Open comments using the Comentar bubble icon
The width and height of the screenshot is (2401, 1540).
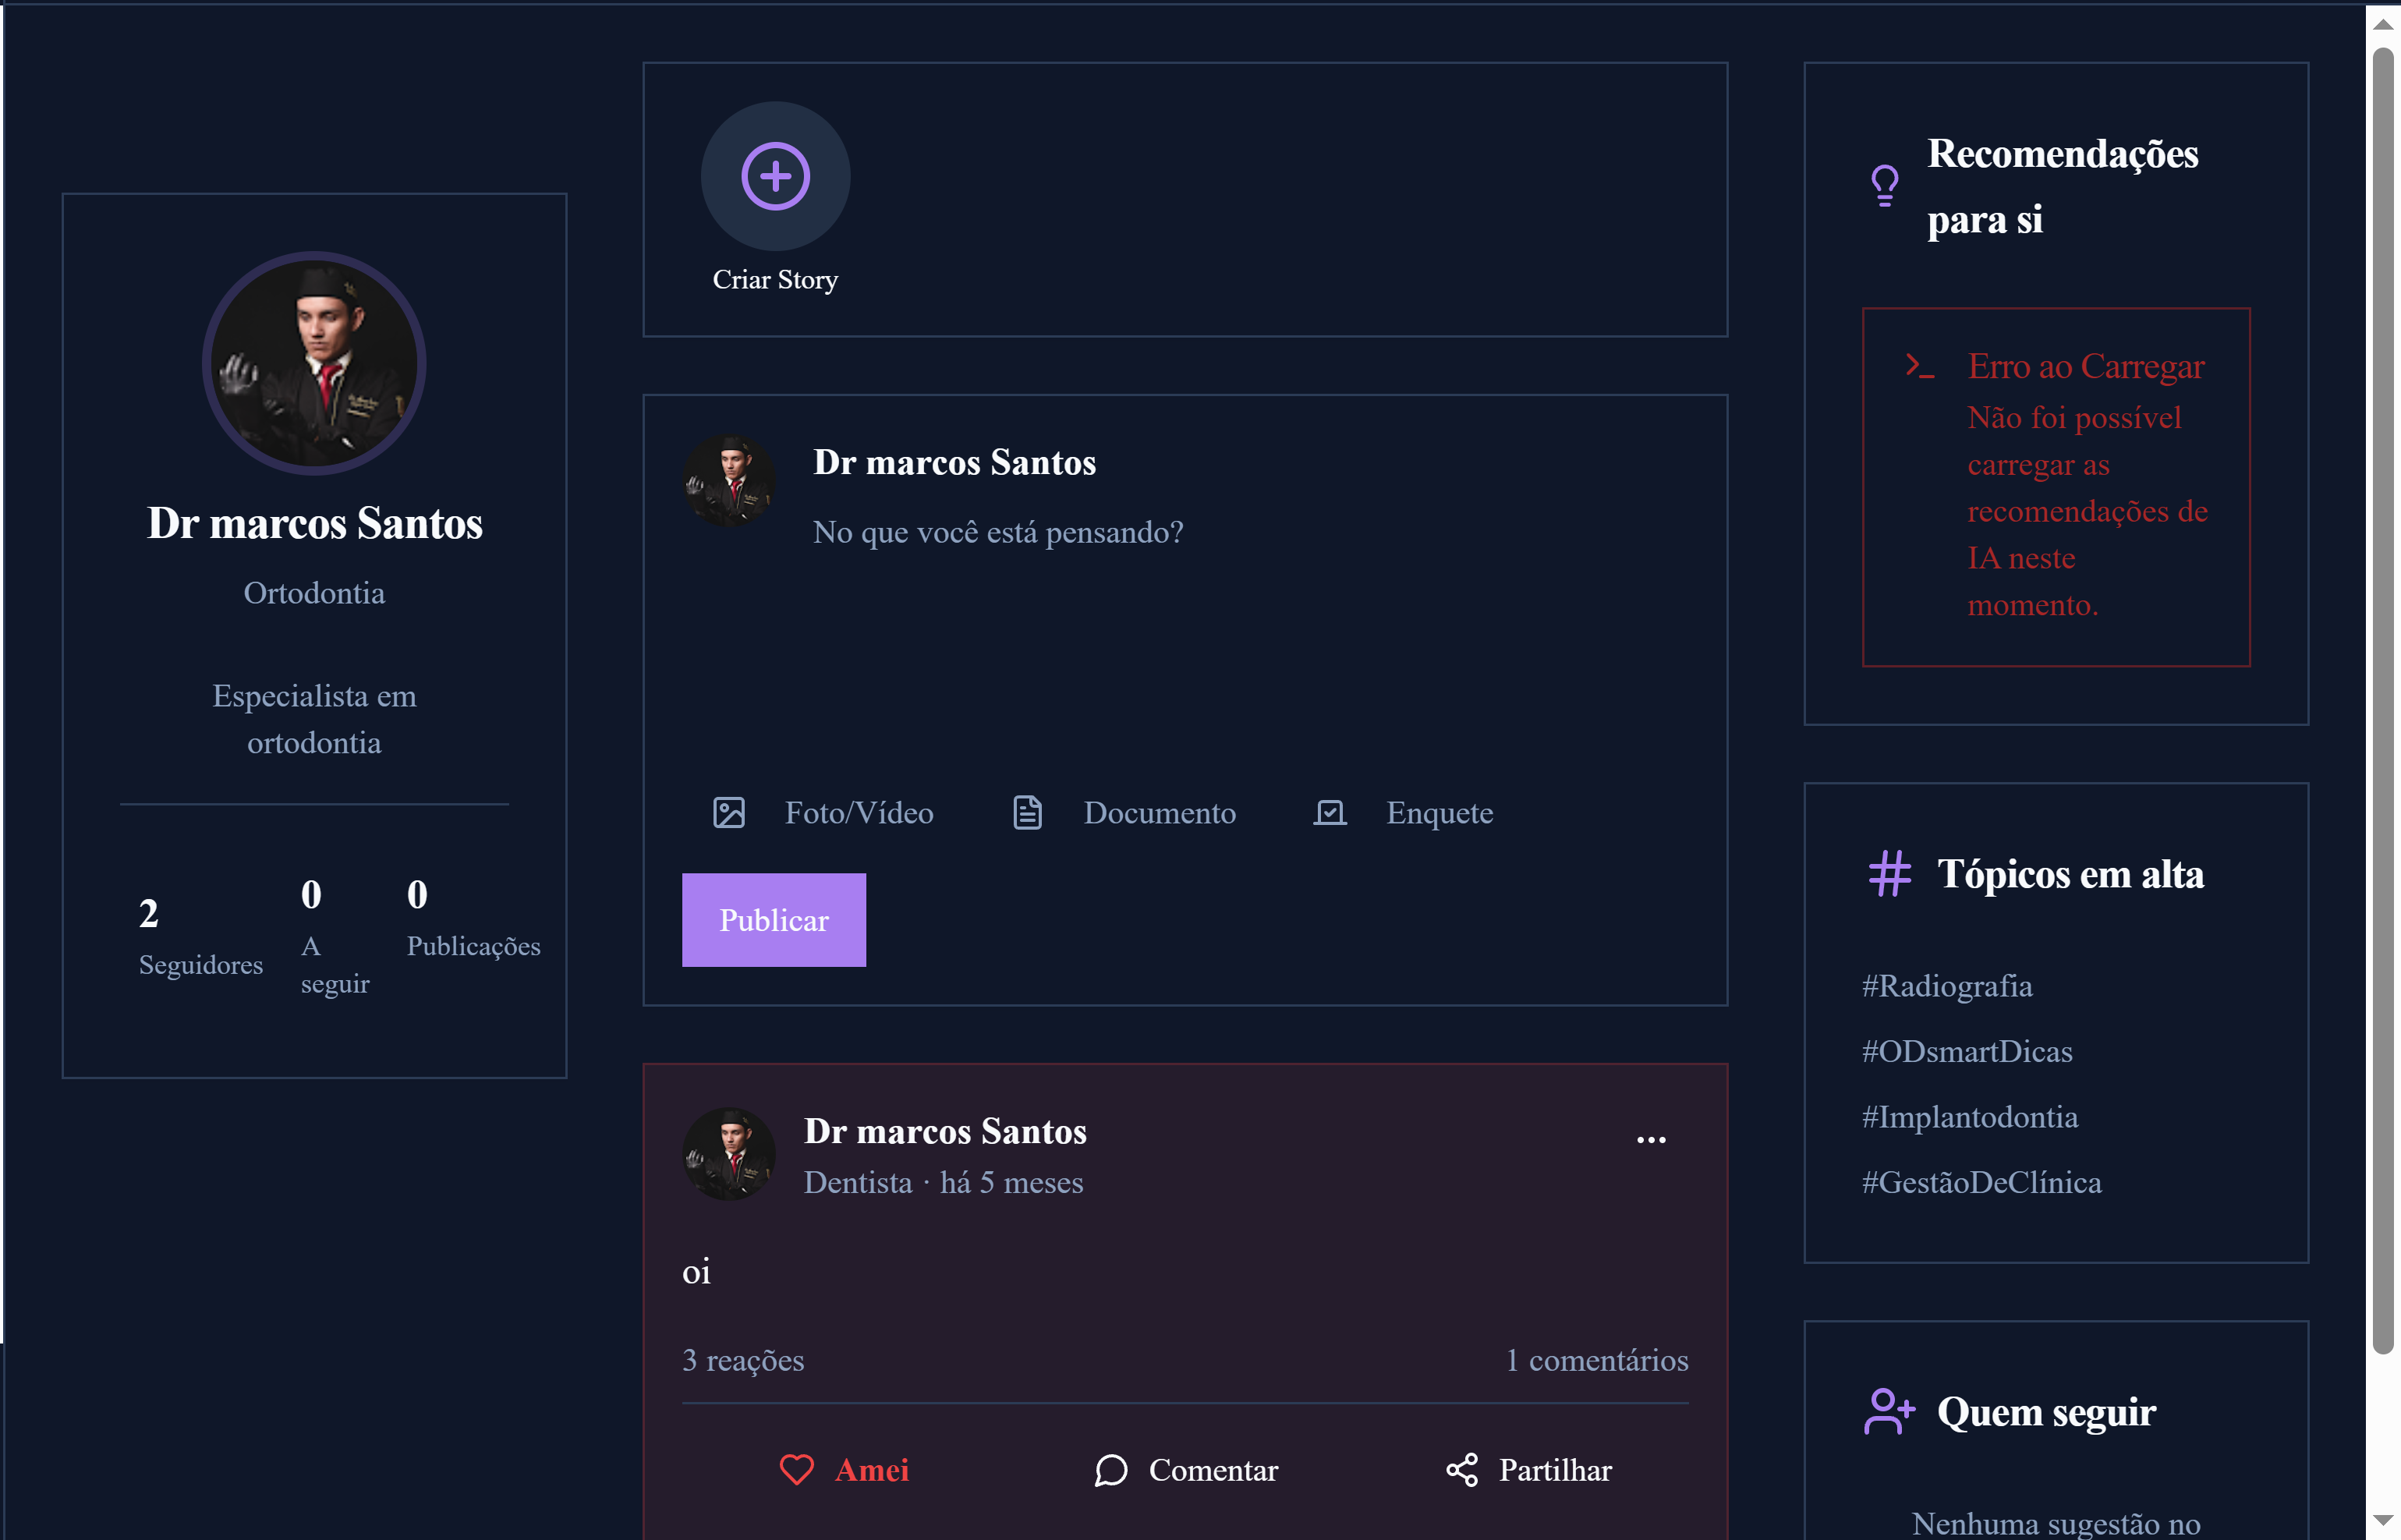[1112, 1470]
